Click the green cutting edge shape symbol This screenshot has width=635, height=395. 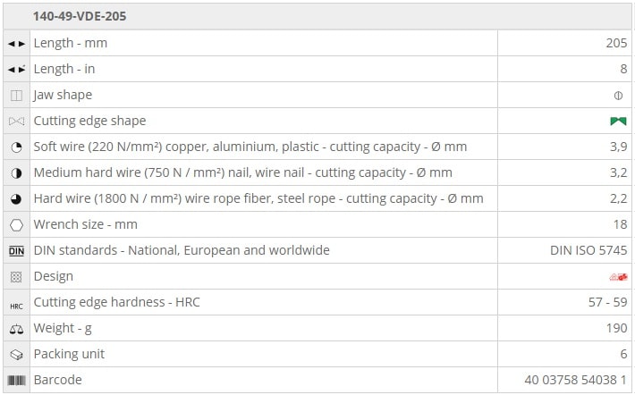coord(618,121)
